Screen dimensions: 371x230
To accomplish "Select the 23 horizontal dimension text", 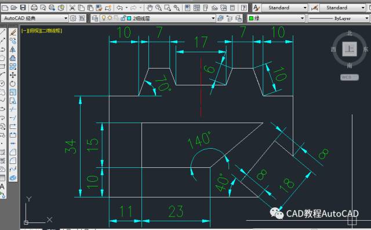I will click(x=176, y=211).
